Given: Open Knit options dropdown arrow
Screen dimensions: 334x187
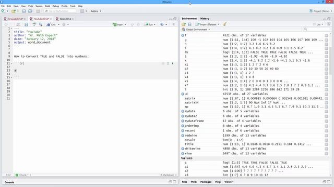Looking at the screenshot, I should point(59,24).
